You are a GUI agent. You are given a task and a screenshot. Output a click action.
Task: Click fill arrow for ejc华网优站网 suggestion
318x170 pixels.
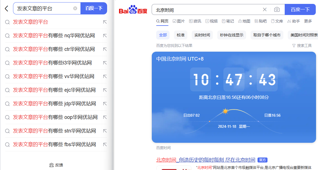pos(105,90)
